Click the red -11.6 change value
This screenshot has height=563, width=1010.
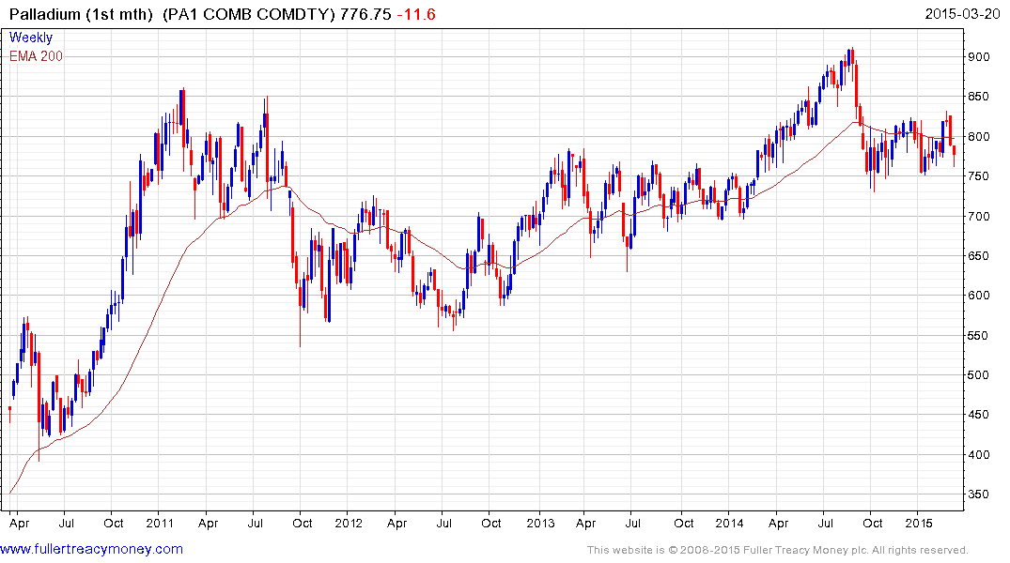416,14
